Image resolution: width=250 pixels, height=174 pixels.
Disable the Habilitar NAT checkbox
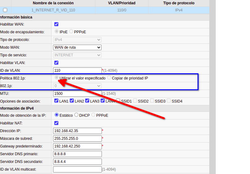pos(56,123)
